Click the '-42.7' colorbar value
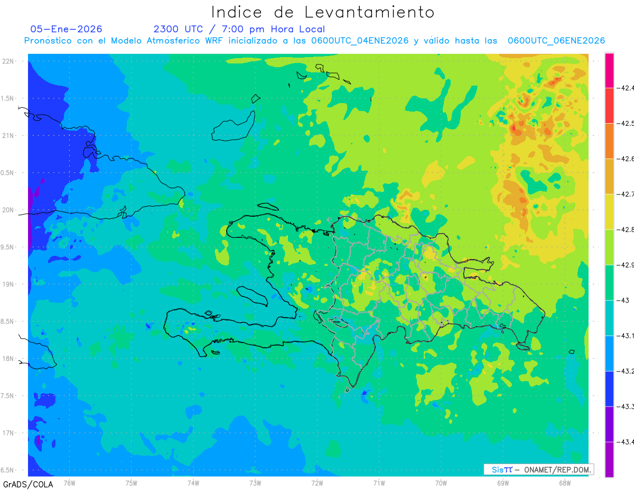This screenshot has width=634, height=490. pyautogui.click(x=624, y=194)
